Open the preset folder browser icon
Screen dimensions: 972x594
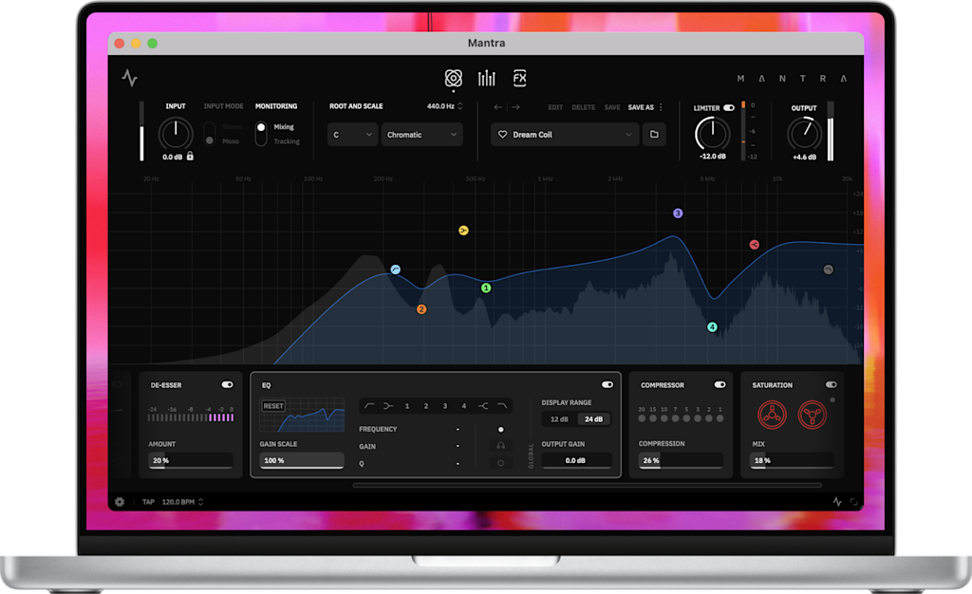654,135
